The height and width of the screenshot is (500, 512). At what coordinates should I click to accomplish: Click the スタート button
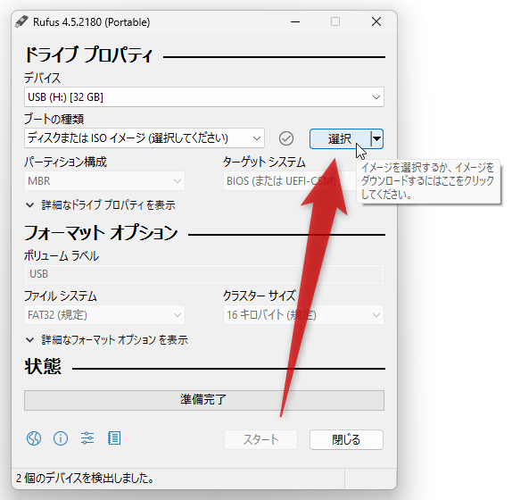(x=260, y=440)
